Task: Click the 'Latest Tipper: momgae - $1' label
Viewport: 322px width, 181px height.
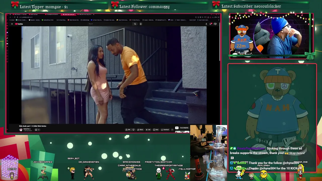Action: [x=44, y=7]
